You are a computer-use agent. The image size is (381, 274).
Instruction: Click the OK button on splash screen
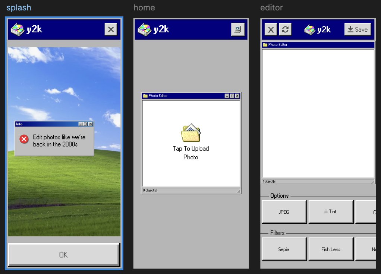click(x=64, y=254)
